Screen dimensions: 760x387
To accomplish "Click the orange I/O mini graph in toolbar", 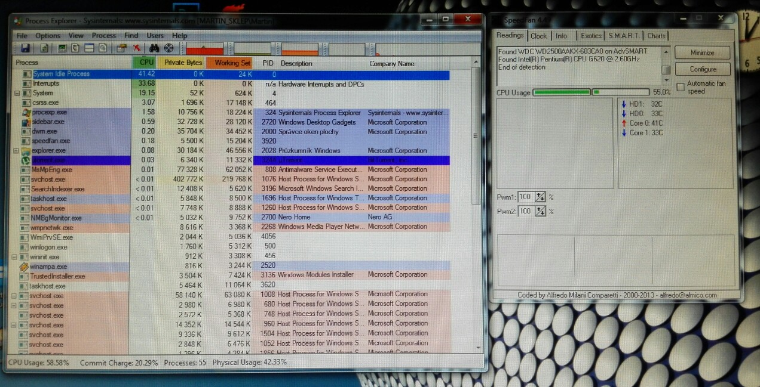I will (299, 48).
